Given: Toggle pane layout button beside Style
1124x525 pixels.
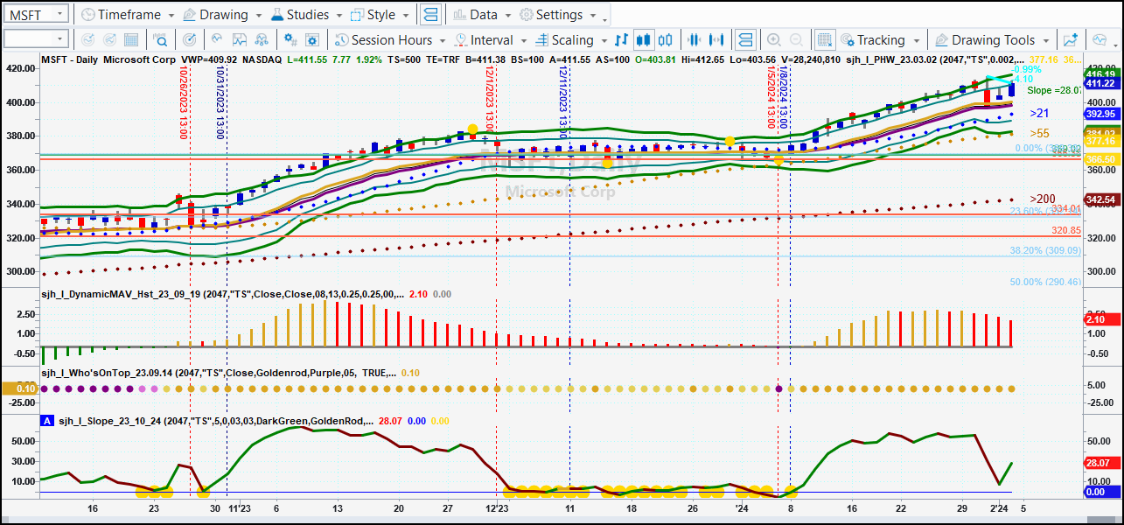Looking at the screenshot, I should pyautogui.click(x=430, y=15).
